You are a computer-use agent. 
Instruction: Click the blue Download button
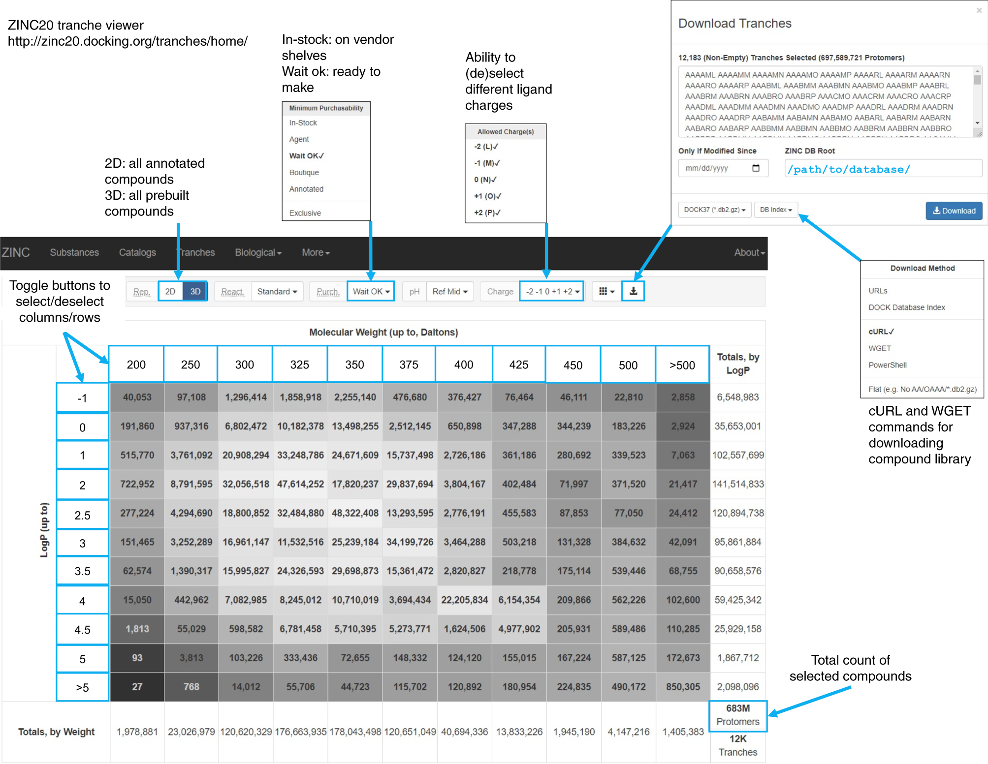(x=954, y=211)
